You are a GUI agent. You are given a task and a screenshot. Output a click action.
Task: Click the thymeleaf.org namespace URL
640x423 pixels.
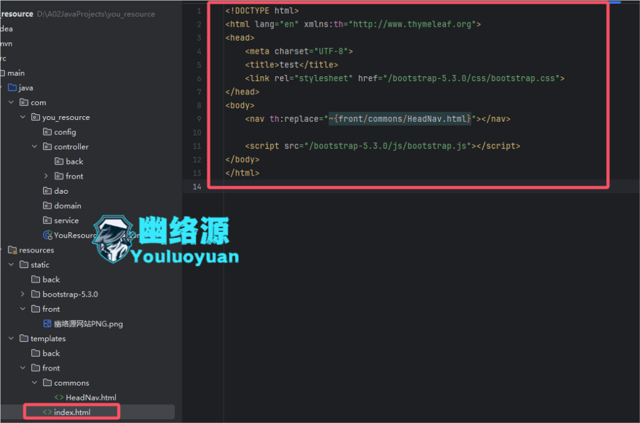[412, 24]
